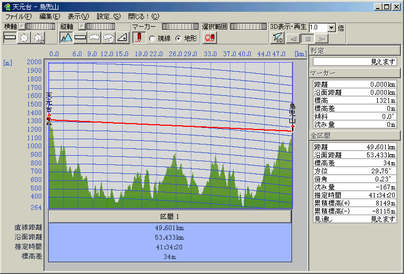Open the 3D playback speed dropdown
The height and width of the screenshot is (274, 404).
click(331, 27)
